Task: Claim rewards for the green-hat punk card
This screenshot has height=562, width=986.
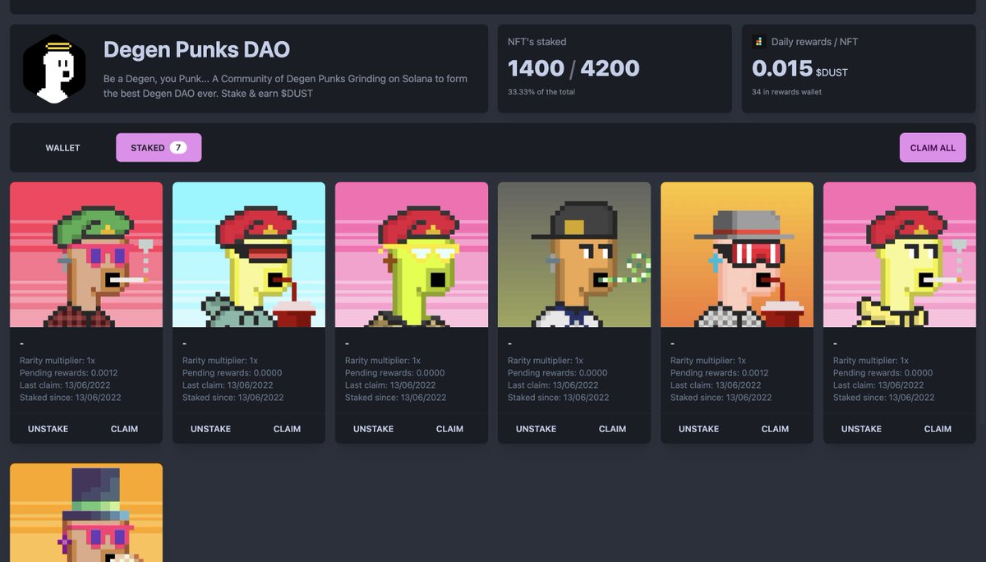Action: tap(124, 429)
